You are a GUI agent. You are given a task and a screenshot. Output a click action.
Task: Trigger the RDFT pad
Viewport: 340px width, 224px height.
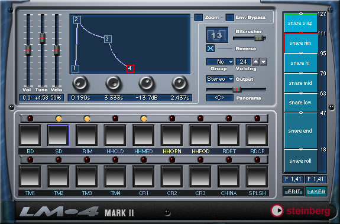click(229, 135)
